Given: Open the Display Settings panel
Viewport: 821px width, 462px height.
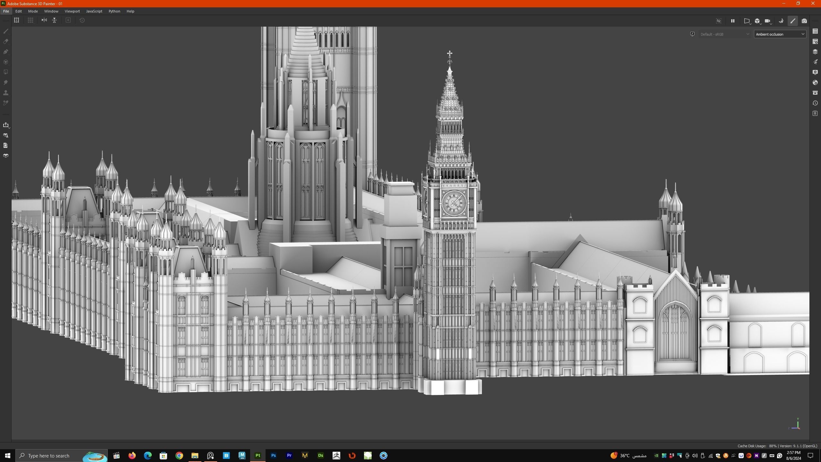Looking at the screenshot, I should 815,72.
